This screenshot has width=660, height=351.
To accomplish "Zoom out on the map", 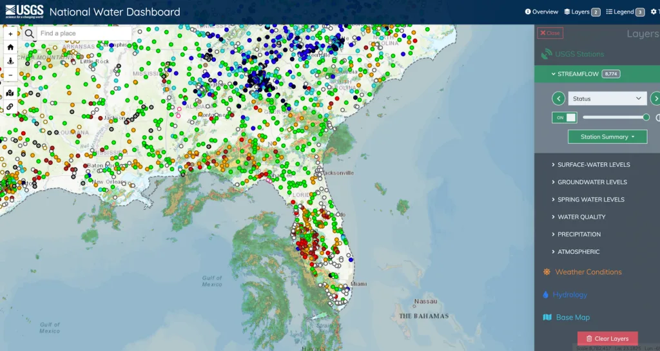I will [10, 75].
